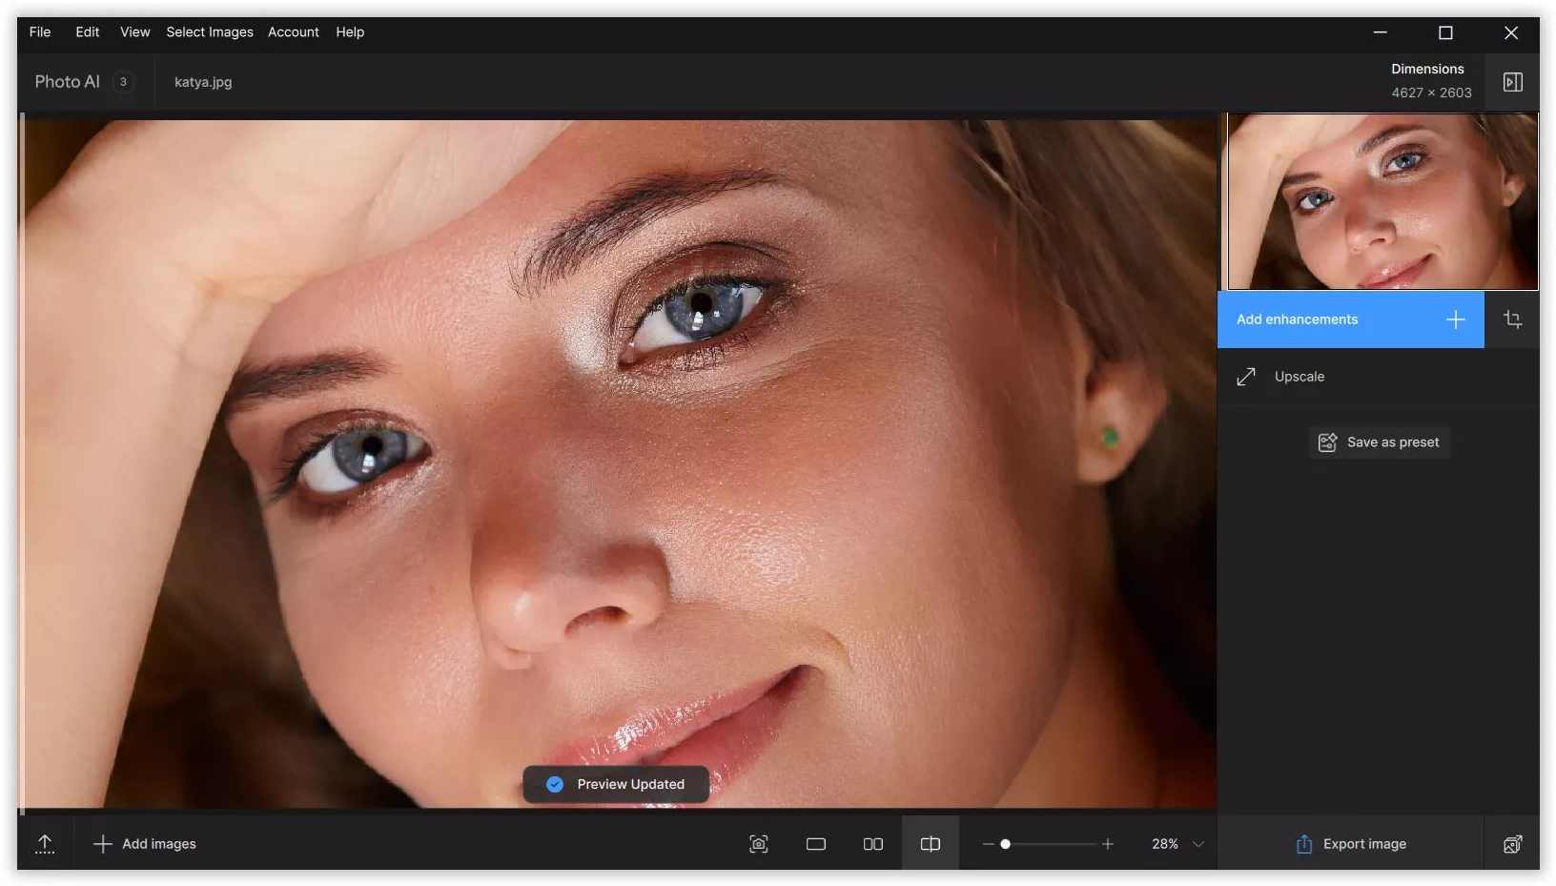1556x886 pixels.
Task: Open the File menu
Action: pos(39,31)
